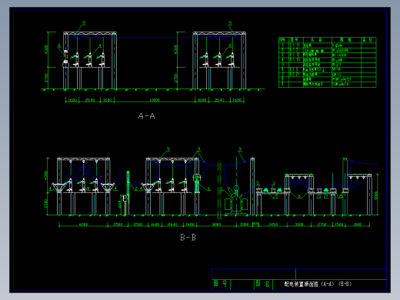
Task: Pick the 8000 dimension under B-B
Action: click(x=216, y=225)
